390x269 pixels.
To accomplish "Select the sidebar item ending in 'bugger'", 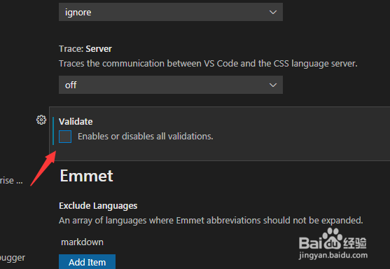I will click(x=13, y=258).
